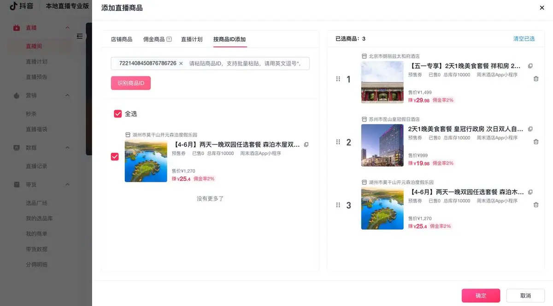Click the resort thumbnail in left results list
The height and width of the screenshot is (306, 553).
pos(146,161)
